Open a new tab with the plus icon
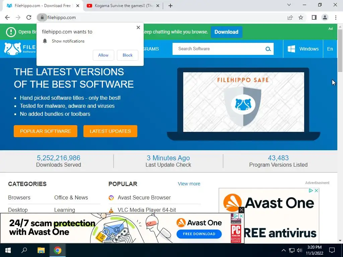This screenshot has width=343, height=257. 170,6
